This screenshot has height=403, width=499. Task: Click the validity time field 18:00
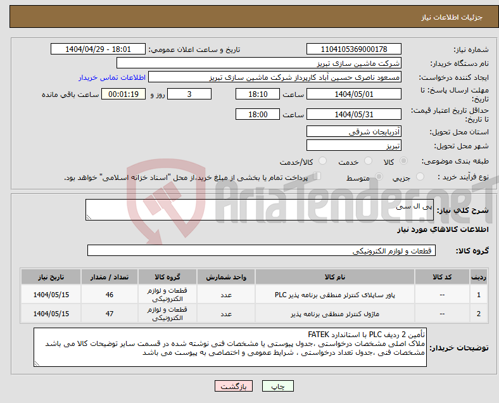258,114
